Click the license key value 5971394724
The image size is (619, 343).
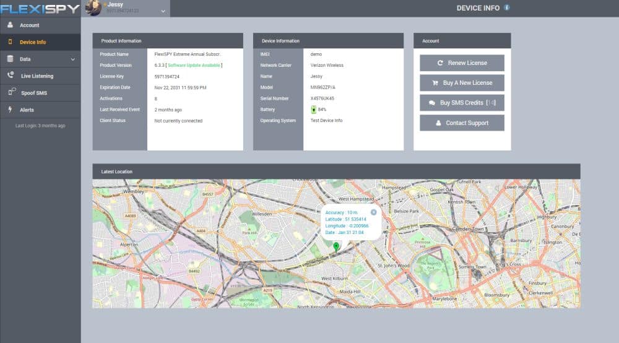pyautogui.click(x=167, y=77)
